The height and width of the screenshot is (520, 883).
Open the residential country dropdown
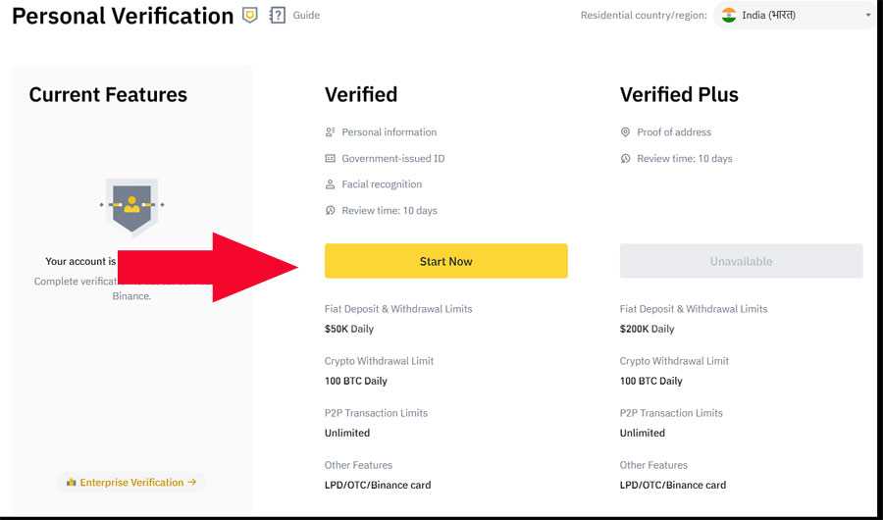coord(795,16)
